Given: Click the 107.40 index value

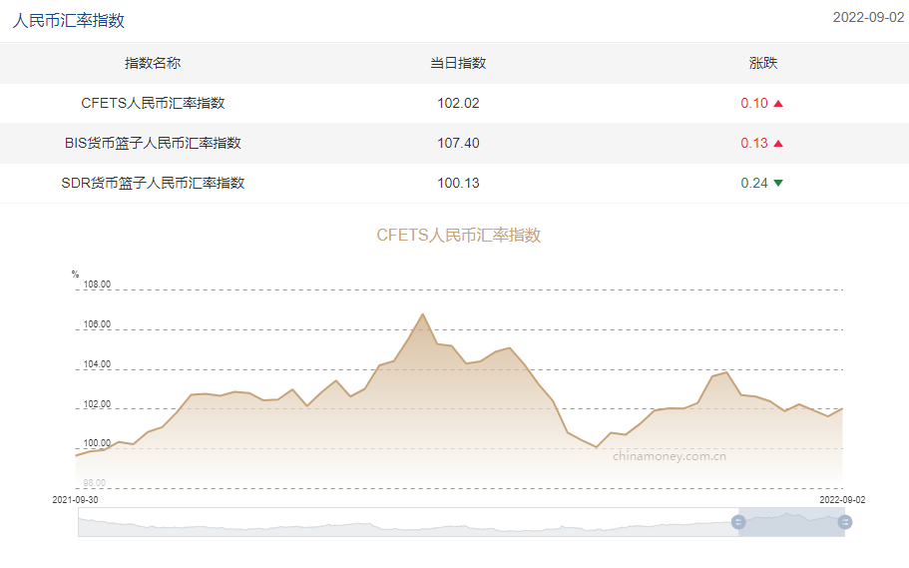Looking at the screenshot, I should pyautogui.click(x=458, y=143).
